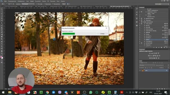Select the Move tool
Screen dimensions: 170x95
click(2, 9)
